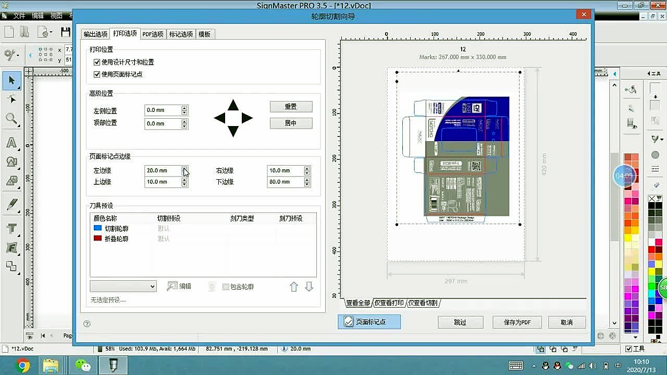Move preset up with the up arrow icon
Screen dimensions: 667x375
(x=294, y=286)
